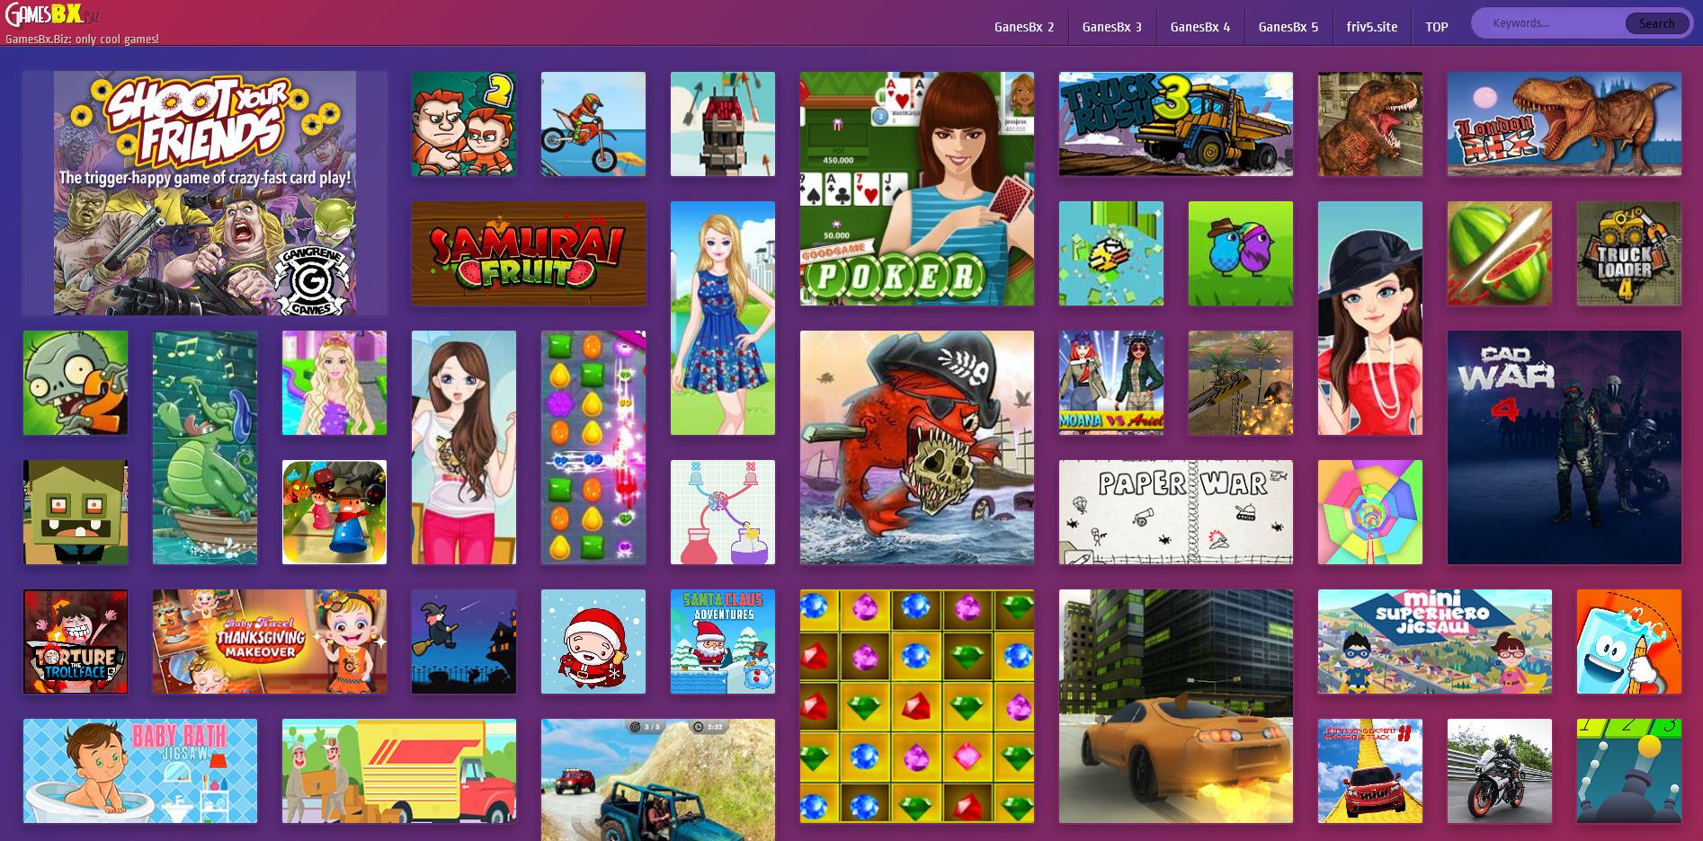Play the Plants vs Zombies 2 game
1703x841 pixels.
tap(75, 383)
